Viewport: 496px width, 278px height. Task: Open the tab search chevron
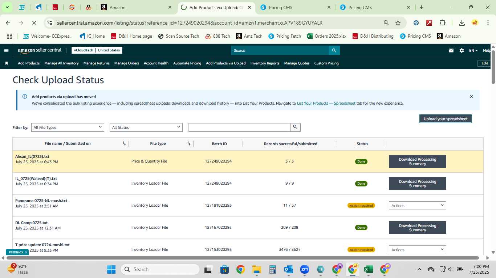pyautogui.click(x=7, y=7)
